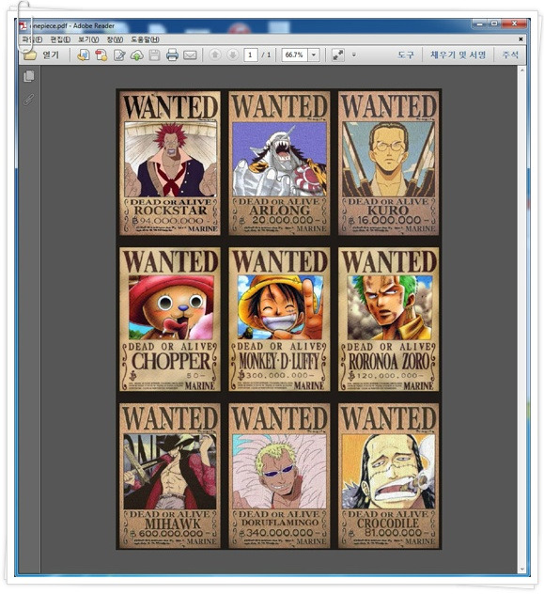The width and height of the screenshot is (544, 594).
Task: Open the 창 menu
Action: point(115,39)
